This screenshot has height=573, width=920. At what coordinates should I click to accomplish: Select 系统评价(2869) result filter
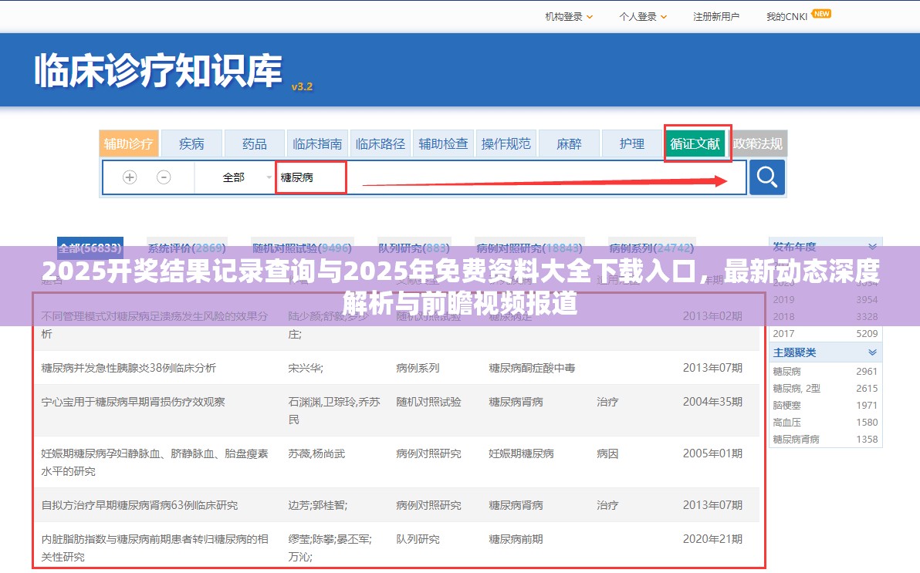tap(187, 248)
